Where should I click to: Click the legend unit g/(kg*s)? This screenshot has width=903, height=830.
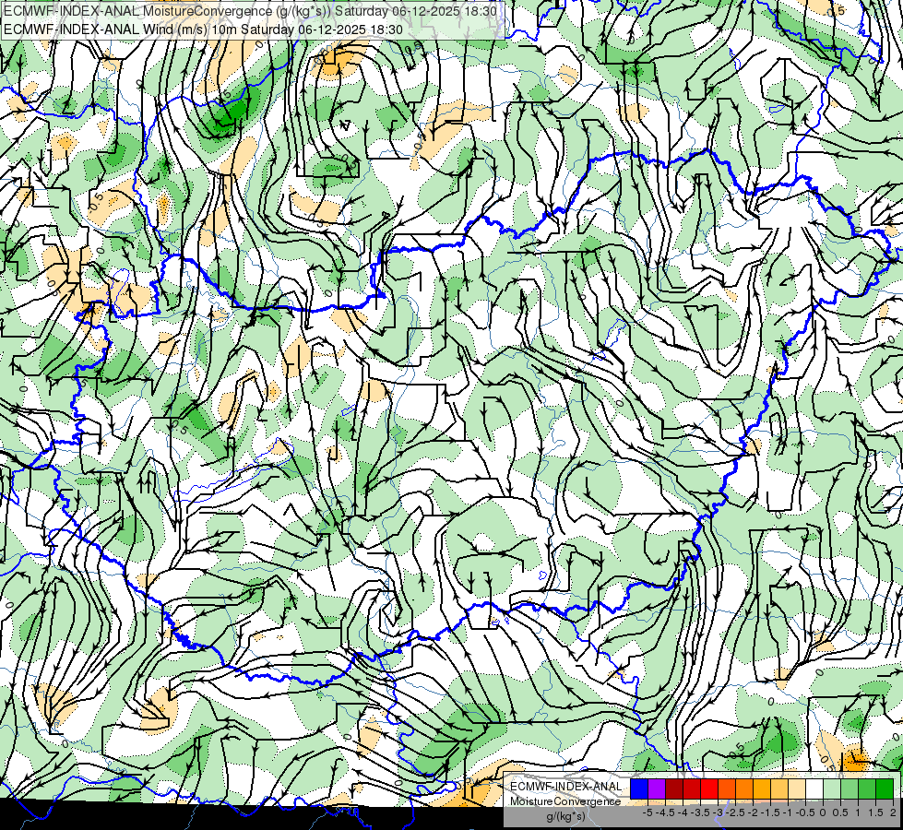coord(566,816)
